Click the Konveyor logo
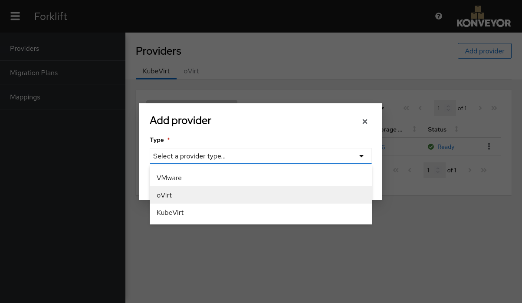522x303 pixels. pos(484,16)
